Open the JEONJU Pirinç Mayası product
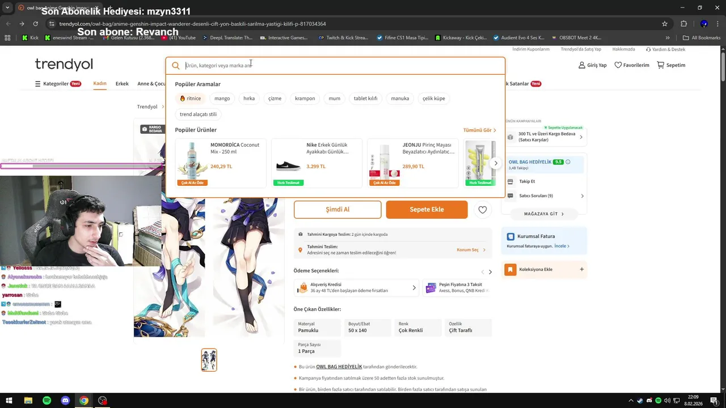The width and height of the screenshot is (726, 408). pos(412,163)
